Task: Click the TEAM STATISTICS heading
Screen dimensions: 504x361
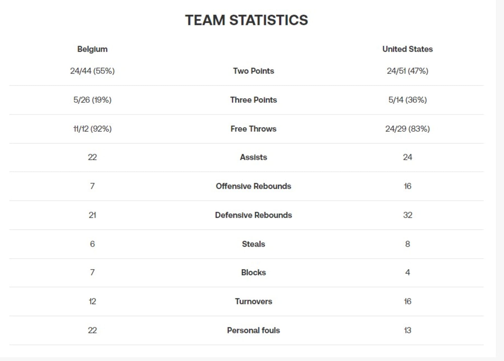Action: point(246,20)
